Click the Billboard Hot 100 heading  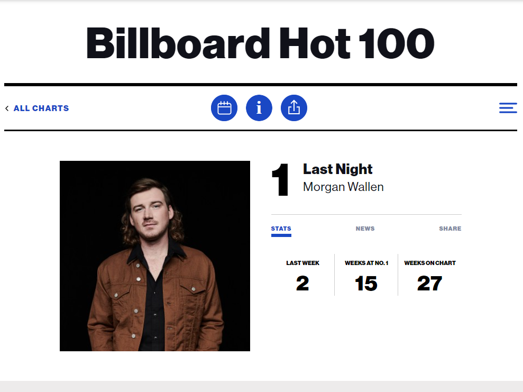(x=260, y=43)
